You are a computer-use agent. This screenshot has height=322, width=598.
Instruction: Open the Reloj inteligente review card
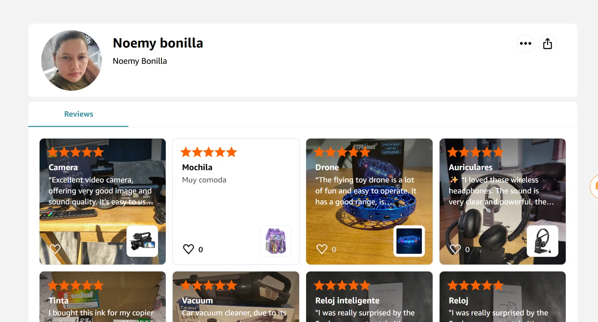click(369, 297)
